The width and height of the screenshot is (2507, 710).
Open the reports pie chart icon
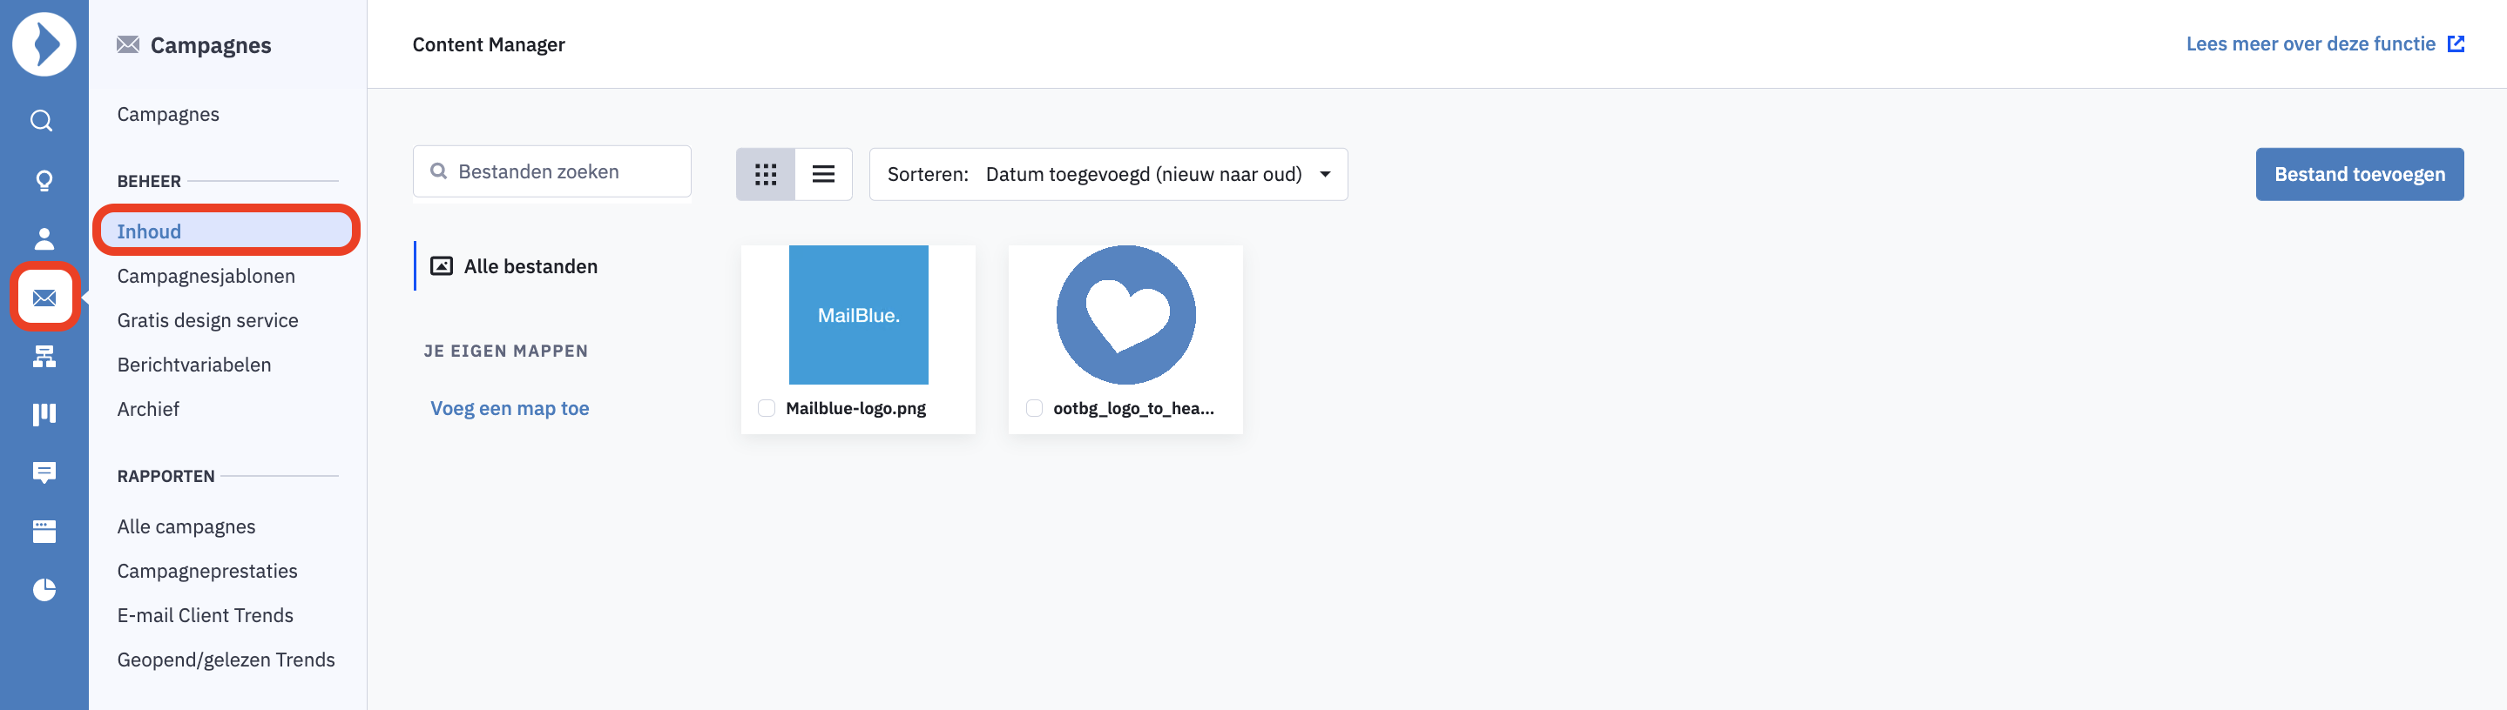[x=44, y=589]
